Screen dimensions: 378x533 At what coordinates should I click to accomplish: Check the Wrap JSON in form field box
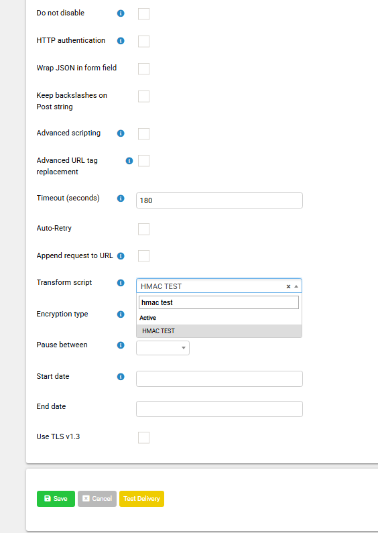pyautogui.click(x=144, y=68)
